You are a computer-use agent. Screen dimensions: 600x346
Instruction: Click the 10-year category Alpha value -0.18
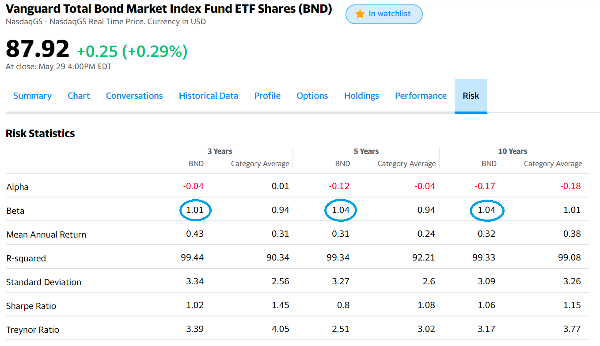(570, 186)
